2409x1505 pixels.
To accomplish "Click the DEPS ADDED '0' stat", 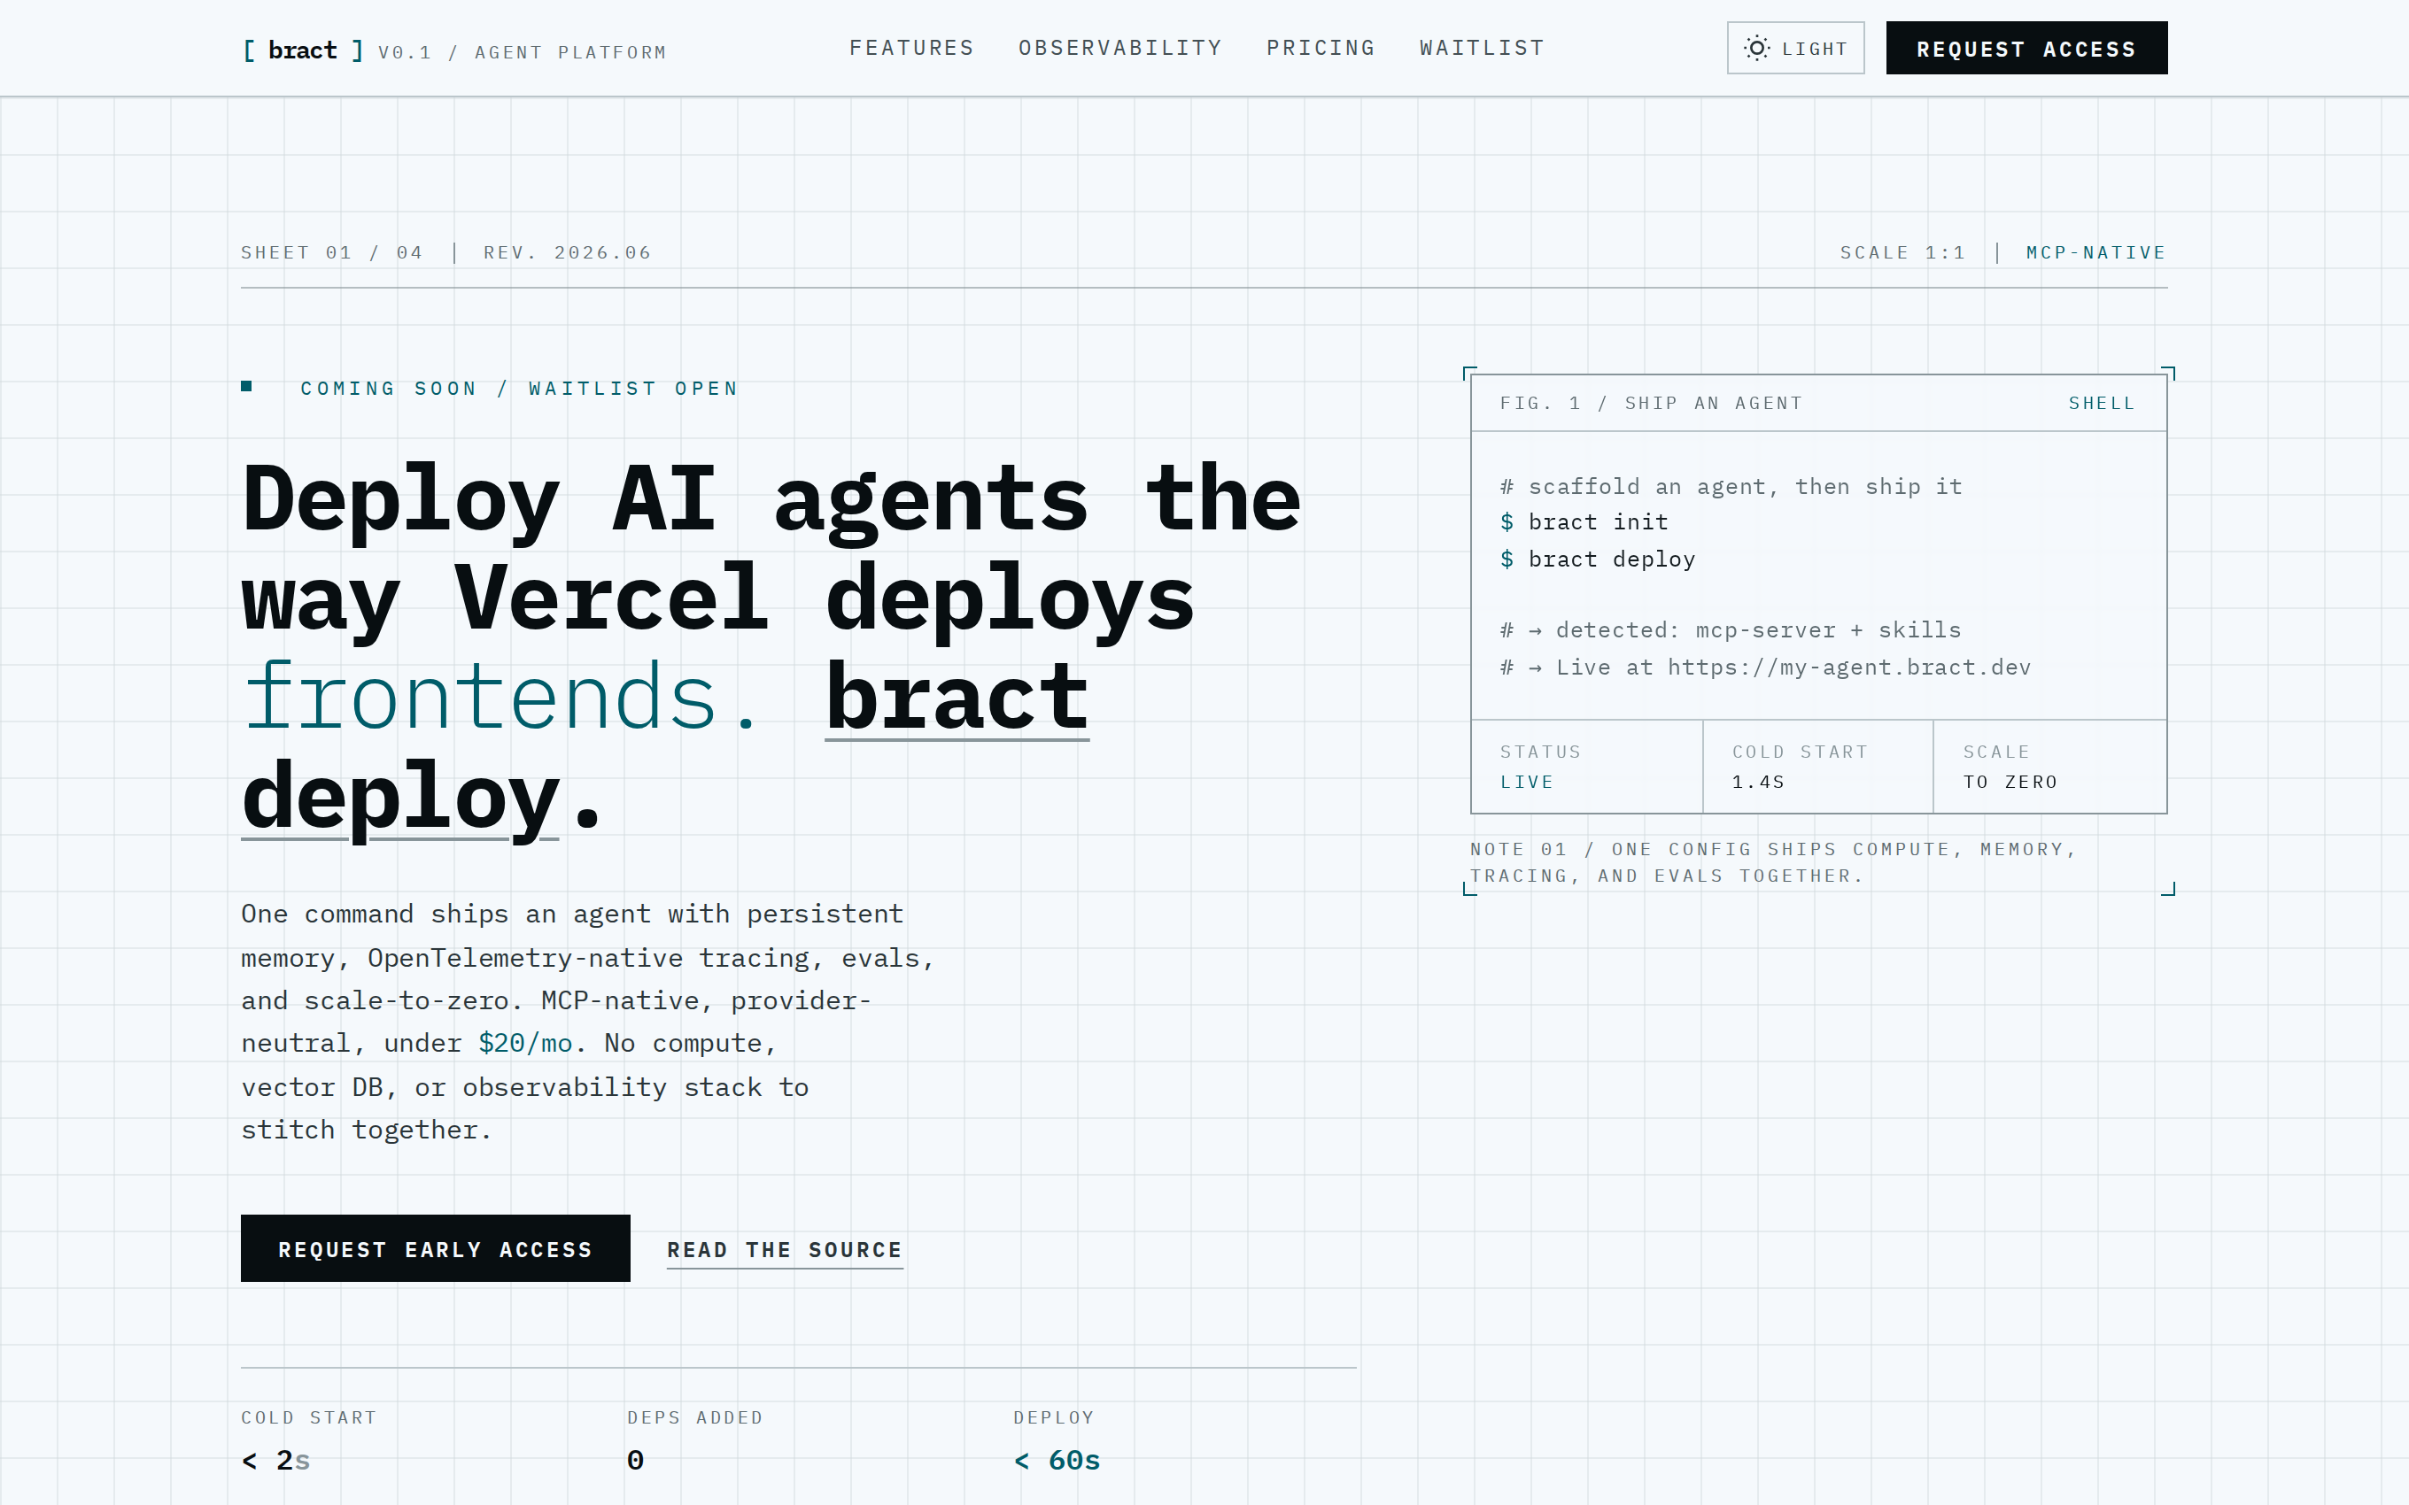I will [635, 1460].
